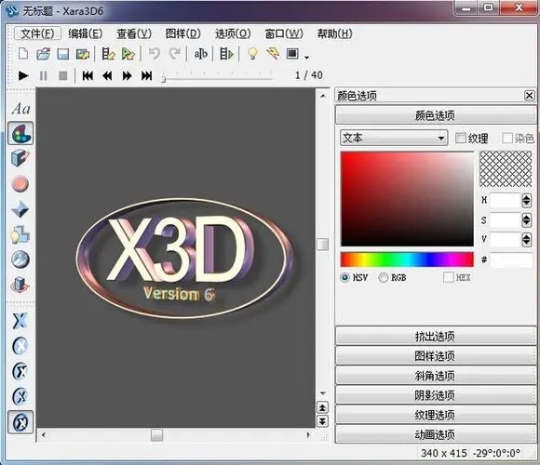The height and width of the screenshot is (465, 540).
Task: Select the color palette tool
Action: [20, 133]
